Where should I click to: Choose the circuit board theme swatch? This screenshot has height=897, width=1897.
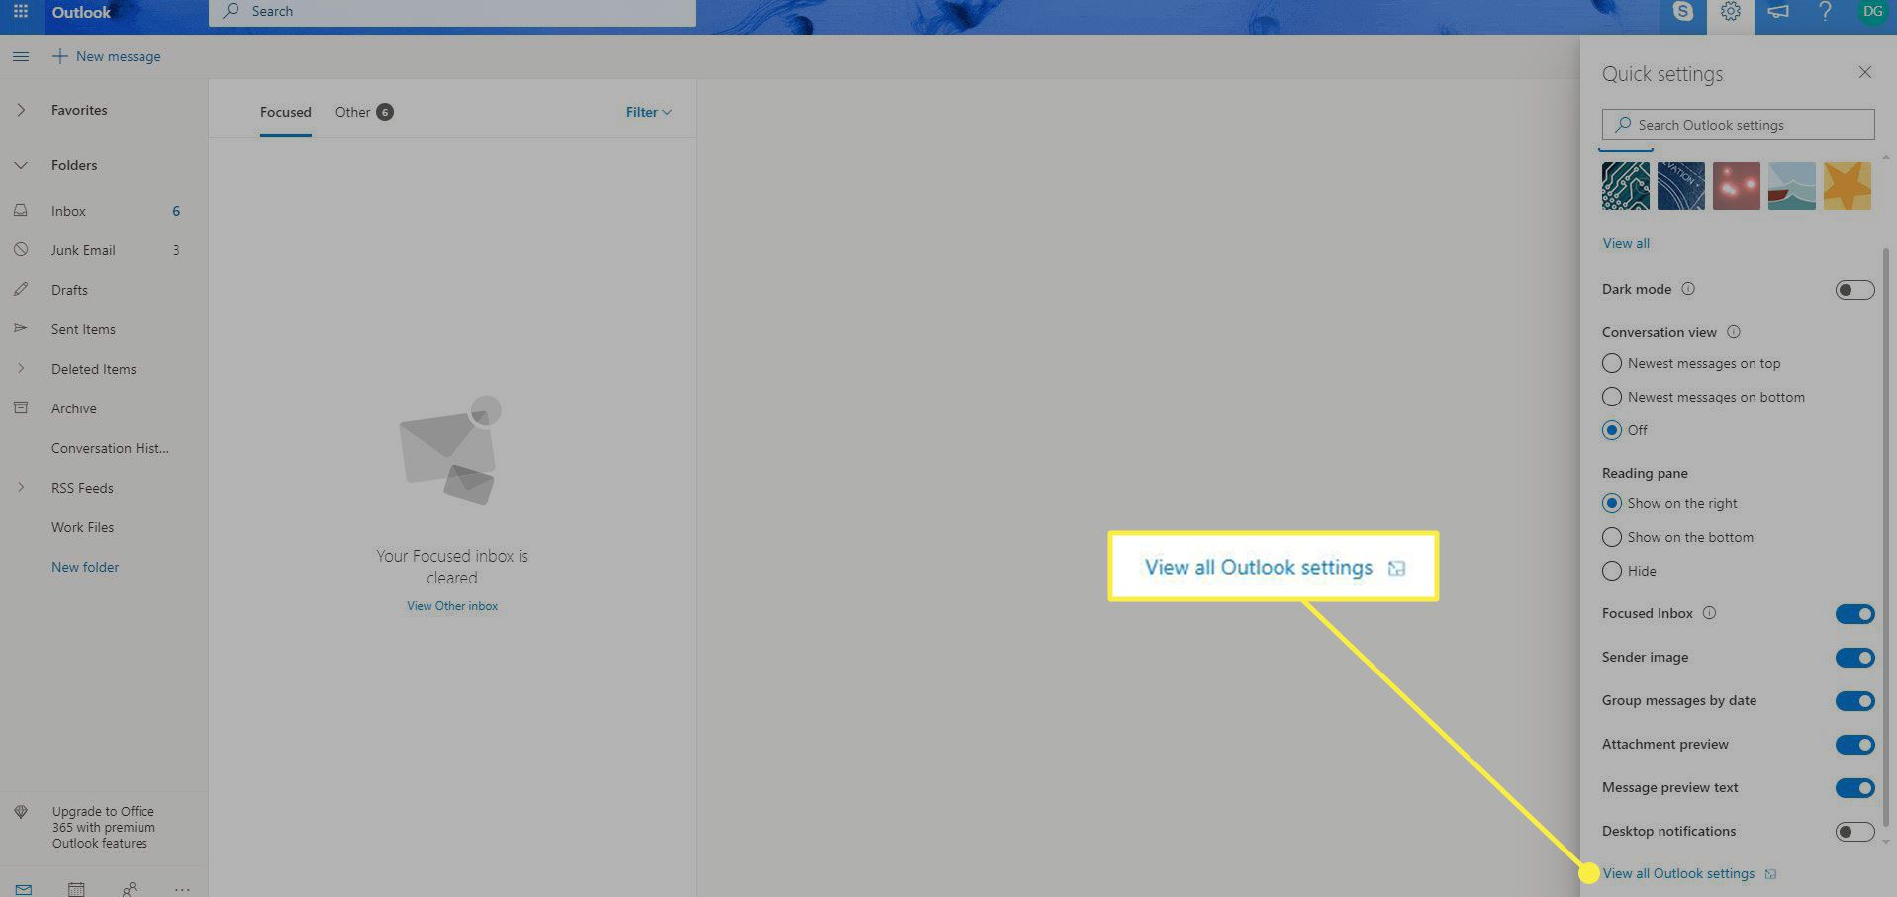[1626, 186]
